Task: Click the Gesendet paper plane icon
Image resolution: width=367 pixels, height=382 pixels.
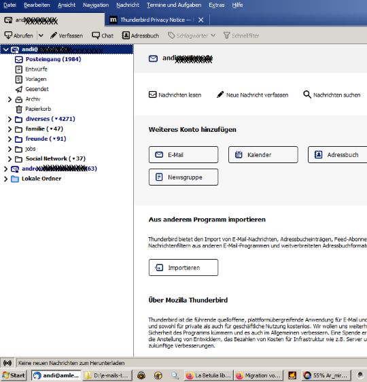Action: 19,90
